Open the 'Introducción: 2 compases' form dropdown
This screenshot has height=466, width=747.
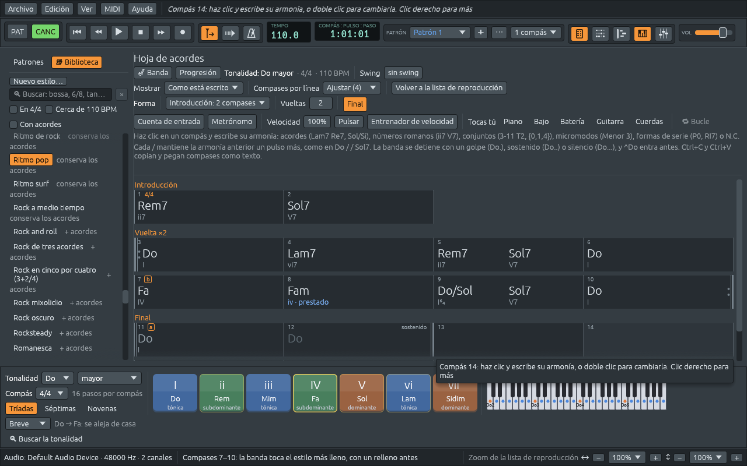tap(218, 103)
